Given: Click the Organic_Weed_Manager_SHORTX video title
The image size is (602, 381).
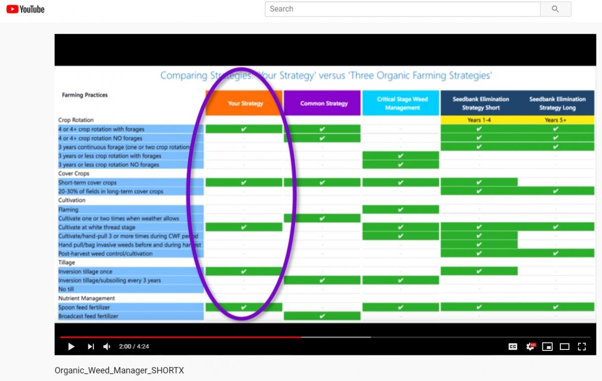Looking at the screenshot, I should coord(119,370).
